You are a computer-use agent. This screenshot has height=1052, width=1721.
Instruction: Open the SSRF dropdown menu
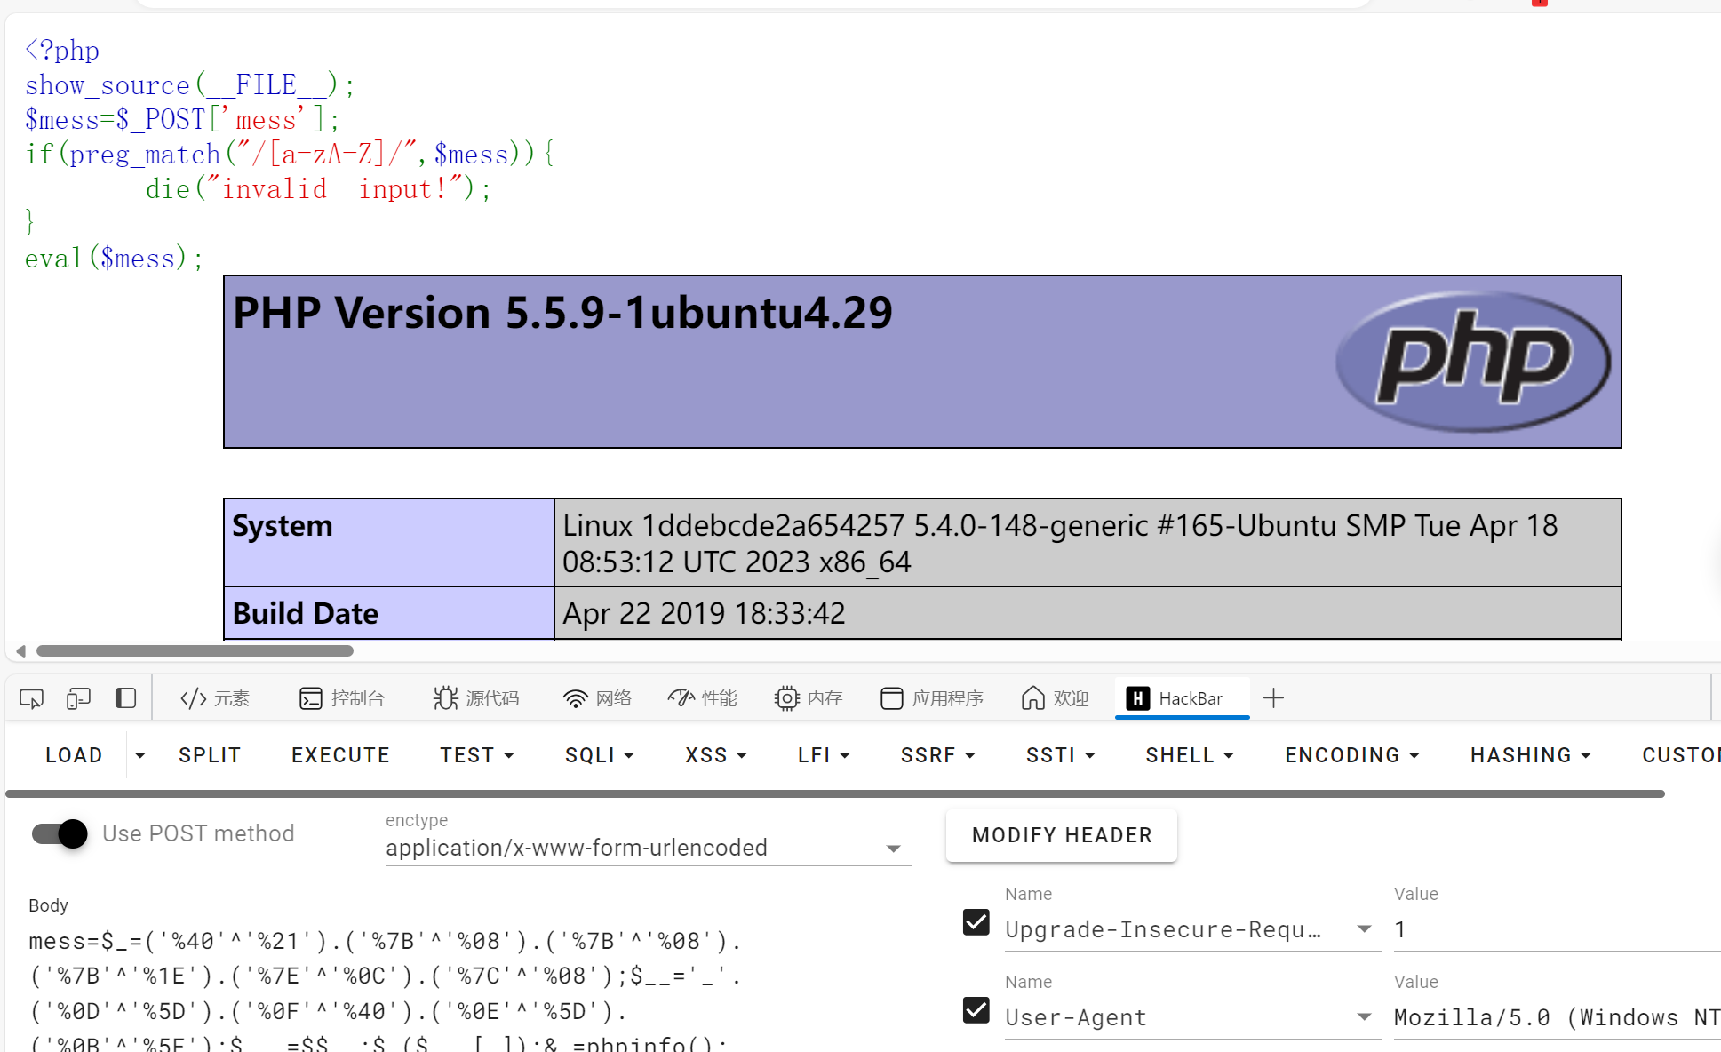pos(938,755)
